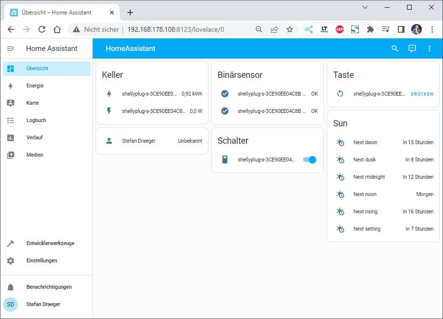This screenshot has width=443, height=319.
Task: Open Stefan Draeger user profile
Action: (43, 304)
